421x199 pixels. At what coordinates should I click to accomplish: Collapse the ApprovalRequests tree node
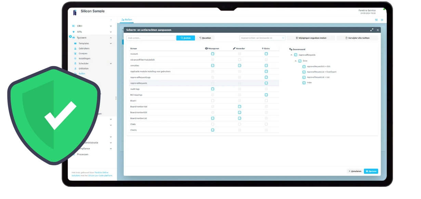coord(291,55)
